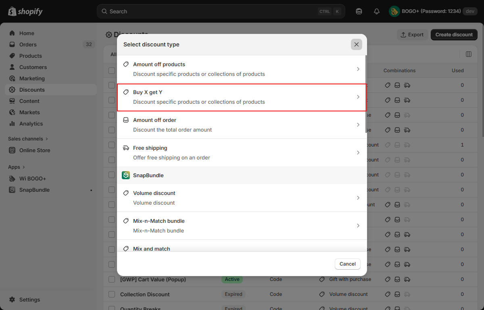Focus the Search field
Screen dimensions: 484x310
point(221,11)
